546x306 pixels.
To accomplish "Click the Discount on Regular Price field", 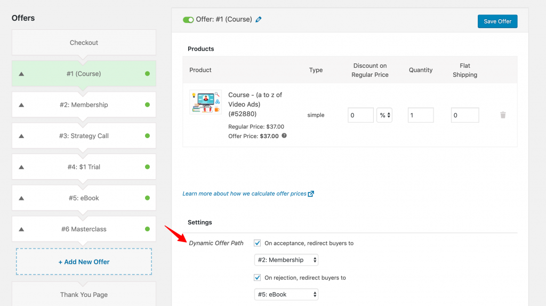I will [360, 115].
